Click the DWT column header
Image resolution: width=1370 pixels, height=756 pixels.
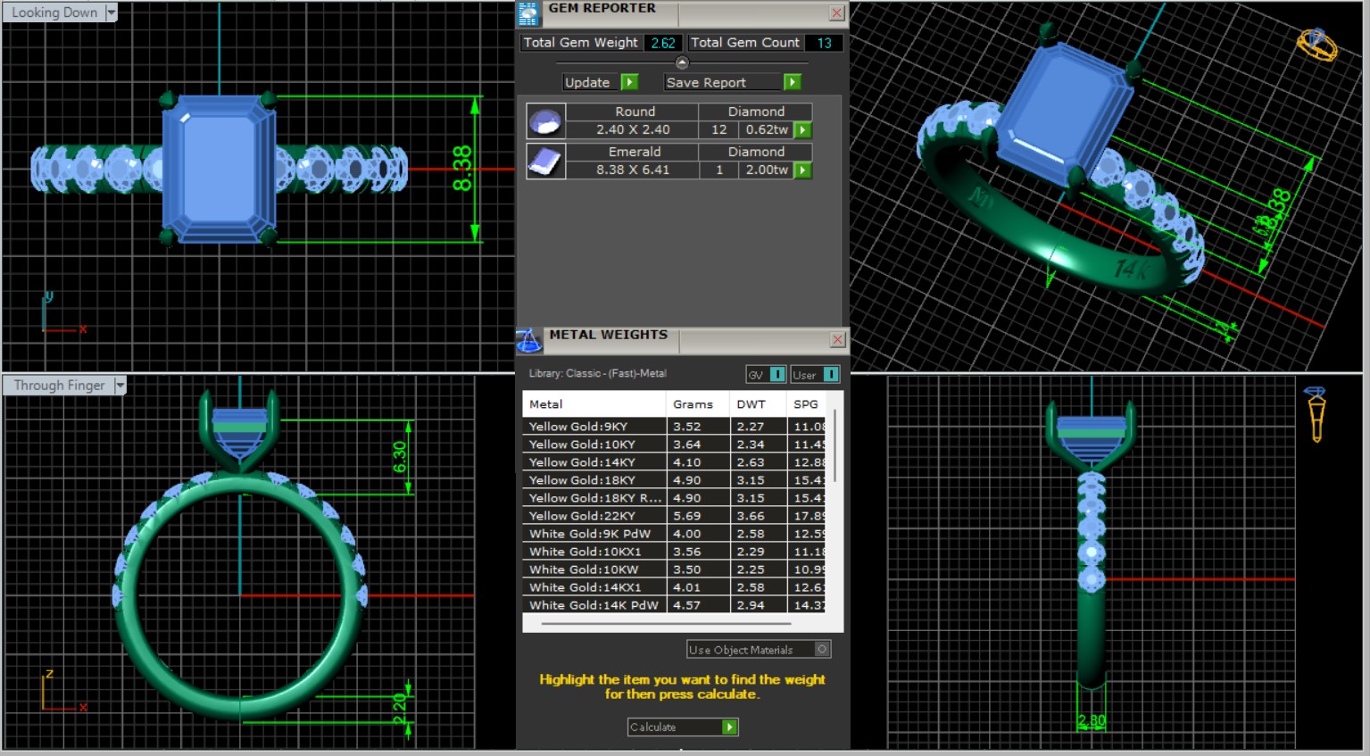click(751, 404)
